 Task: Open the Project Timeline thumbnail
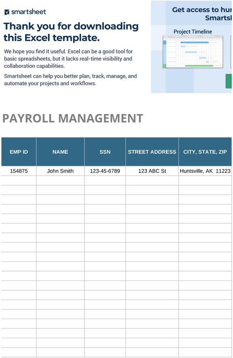193,52
